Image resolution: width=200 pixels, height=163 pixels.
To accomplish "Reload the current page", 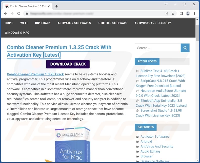I will pyautogui.click(x=19, y=13).
